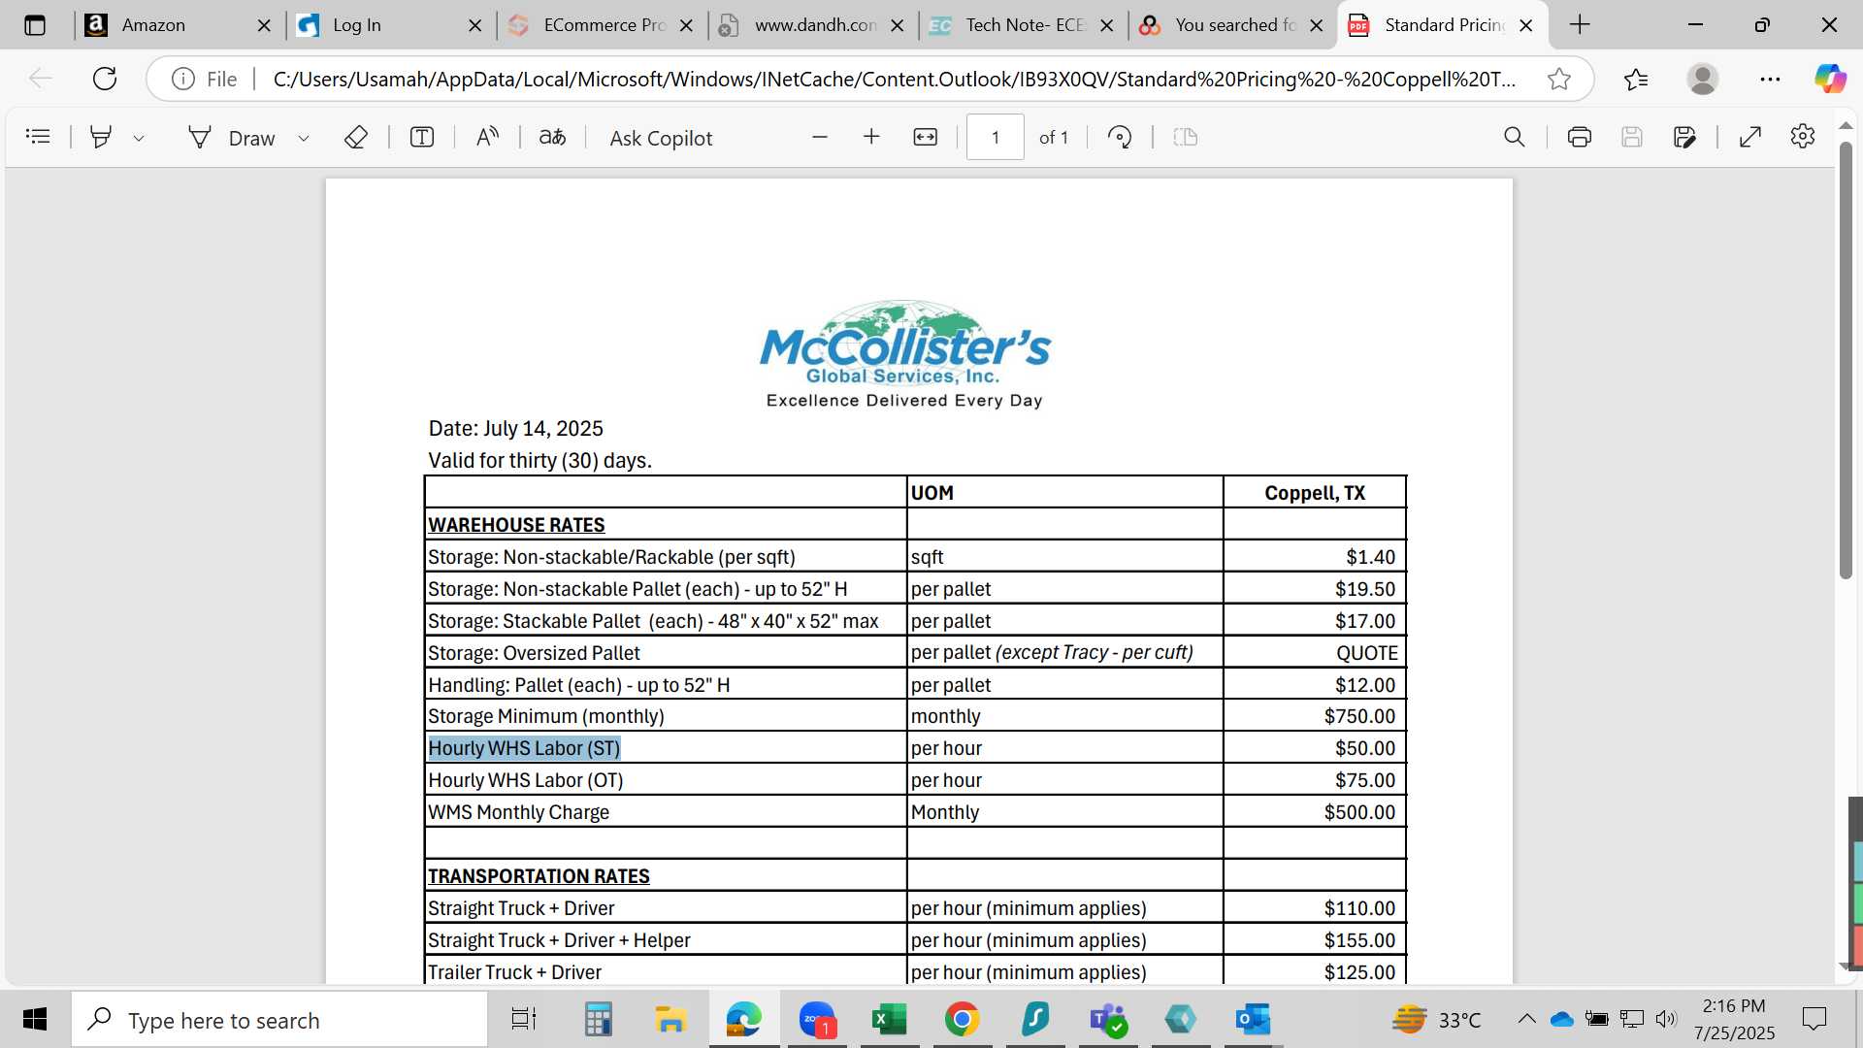
Task: Open a new browser tab
Action: click(1580, 25)
